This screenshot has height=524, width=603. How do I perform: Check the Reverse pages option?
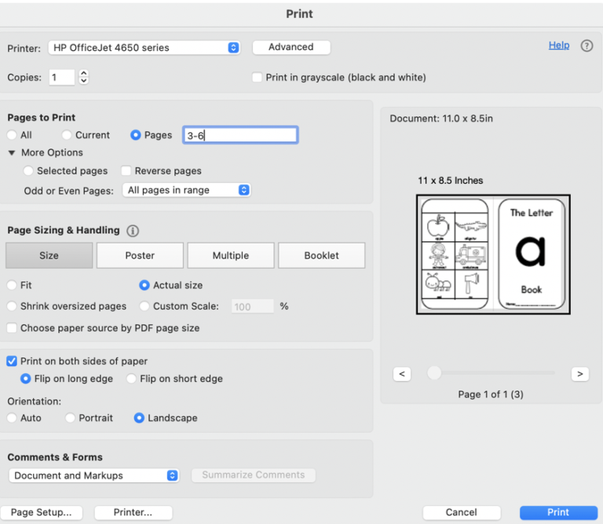tap(126, 170)
